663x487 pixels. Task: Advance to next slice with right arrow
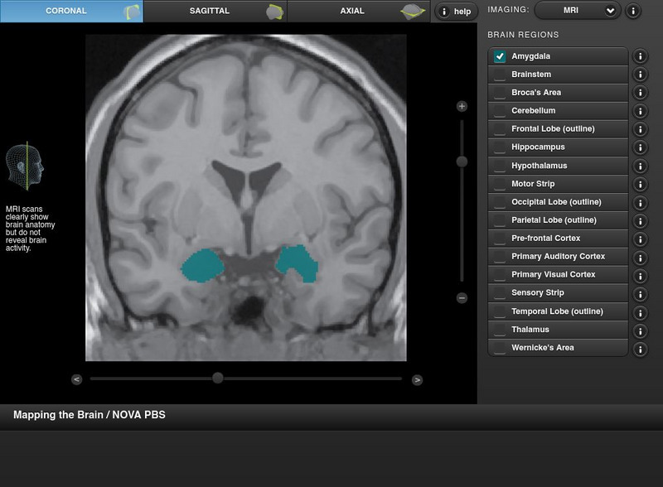click(417, 379)
